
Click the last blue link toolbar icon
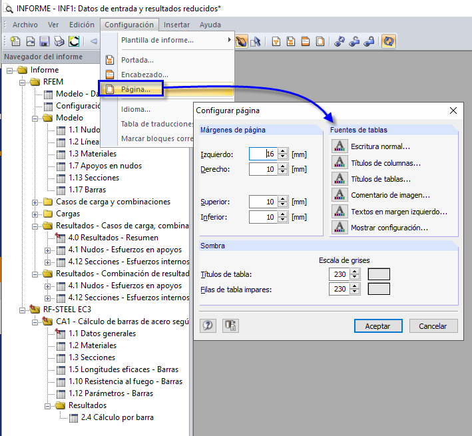click(369, 41)
